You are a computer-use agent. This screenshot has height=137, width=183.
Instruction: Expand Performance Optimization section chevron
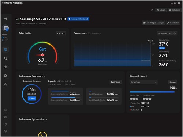(46, 119)
